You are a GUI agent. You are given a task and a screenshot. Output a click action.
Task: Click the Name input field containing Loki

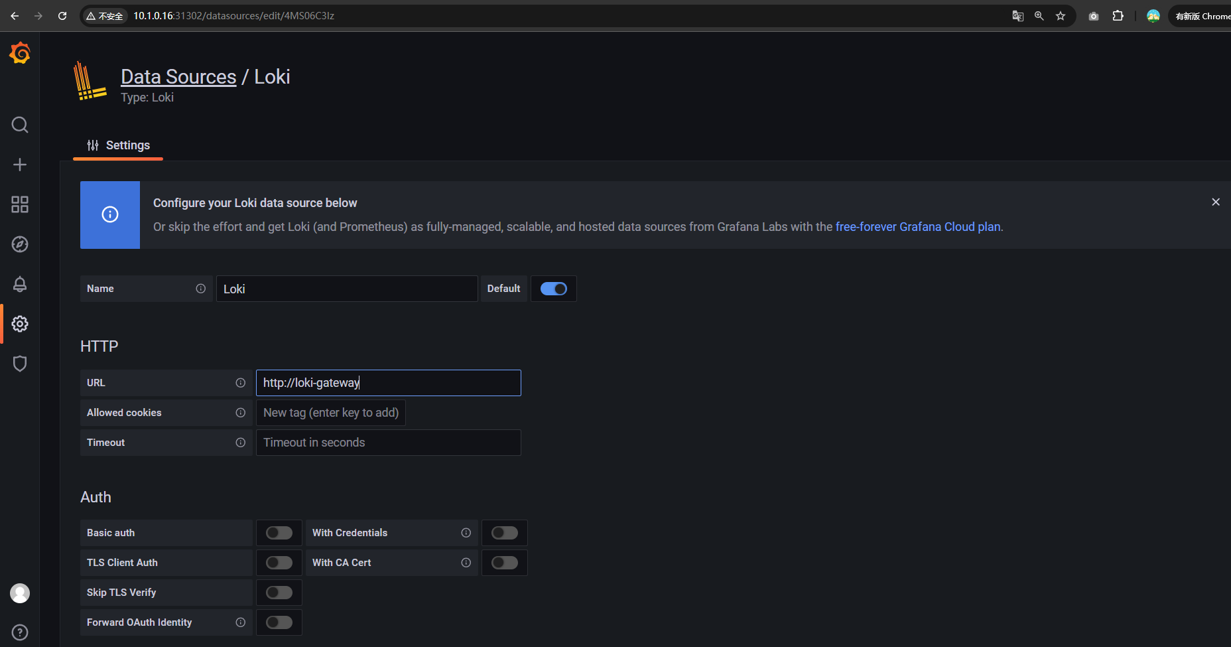click(347, 289)
